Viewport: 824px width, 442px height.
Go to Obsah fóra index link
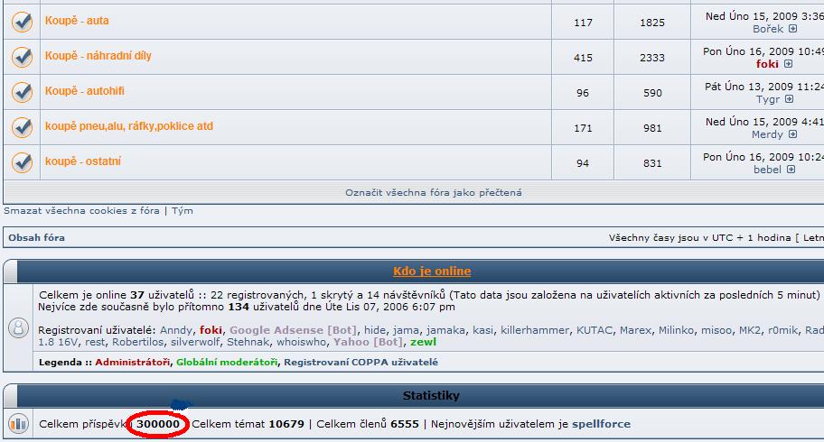[36, 238]
